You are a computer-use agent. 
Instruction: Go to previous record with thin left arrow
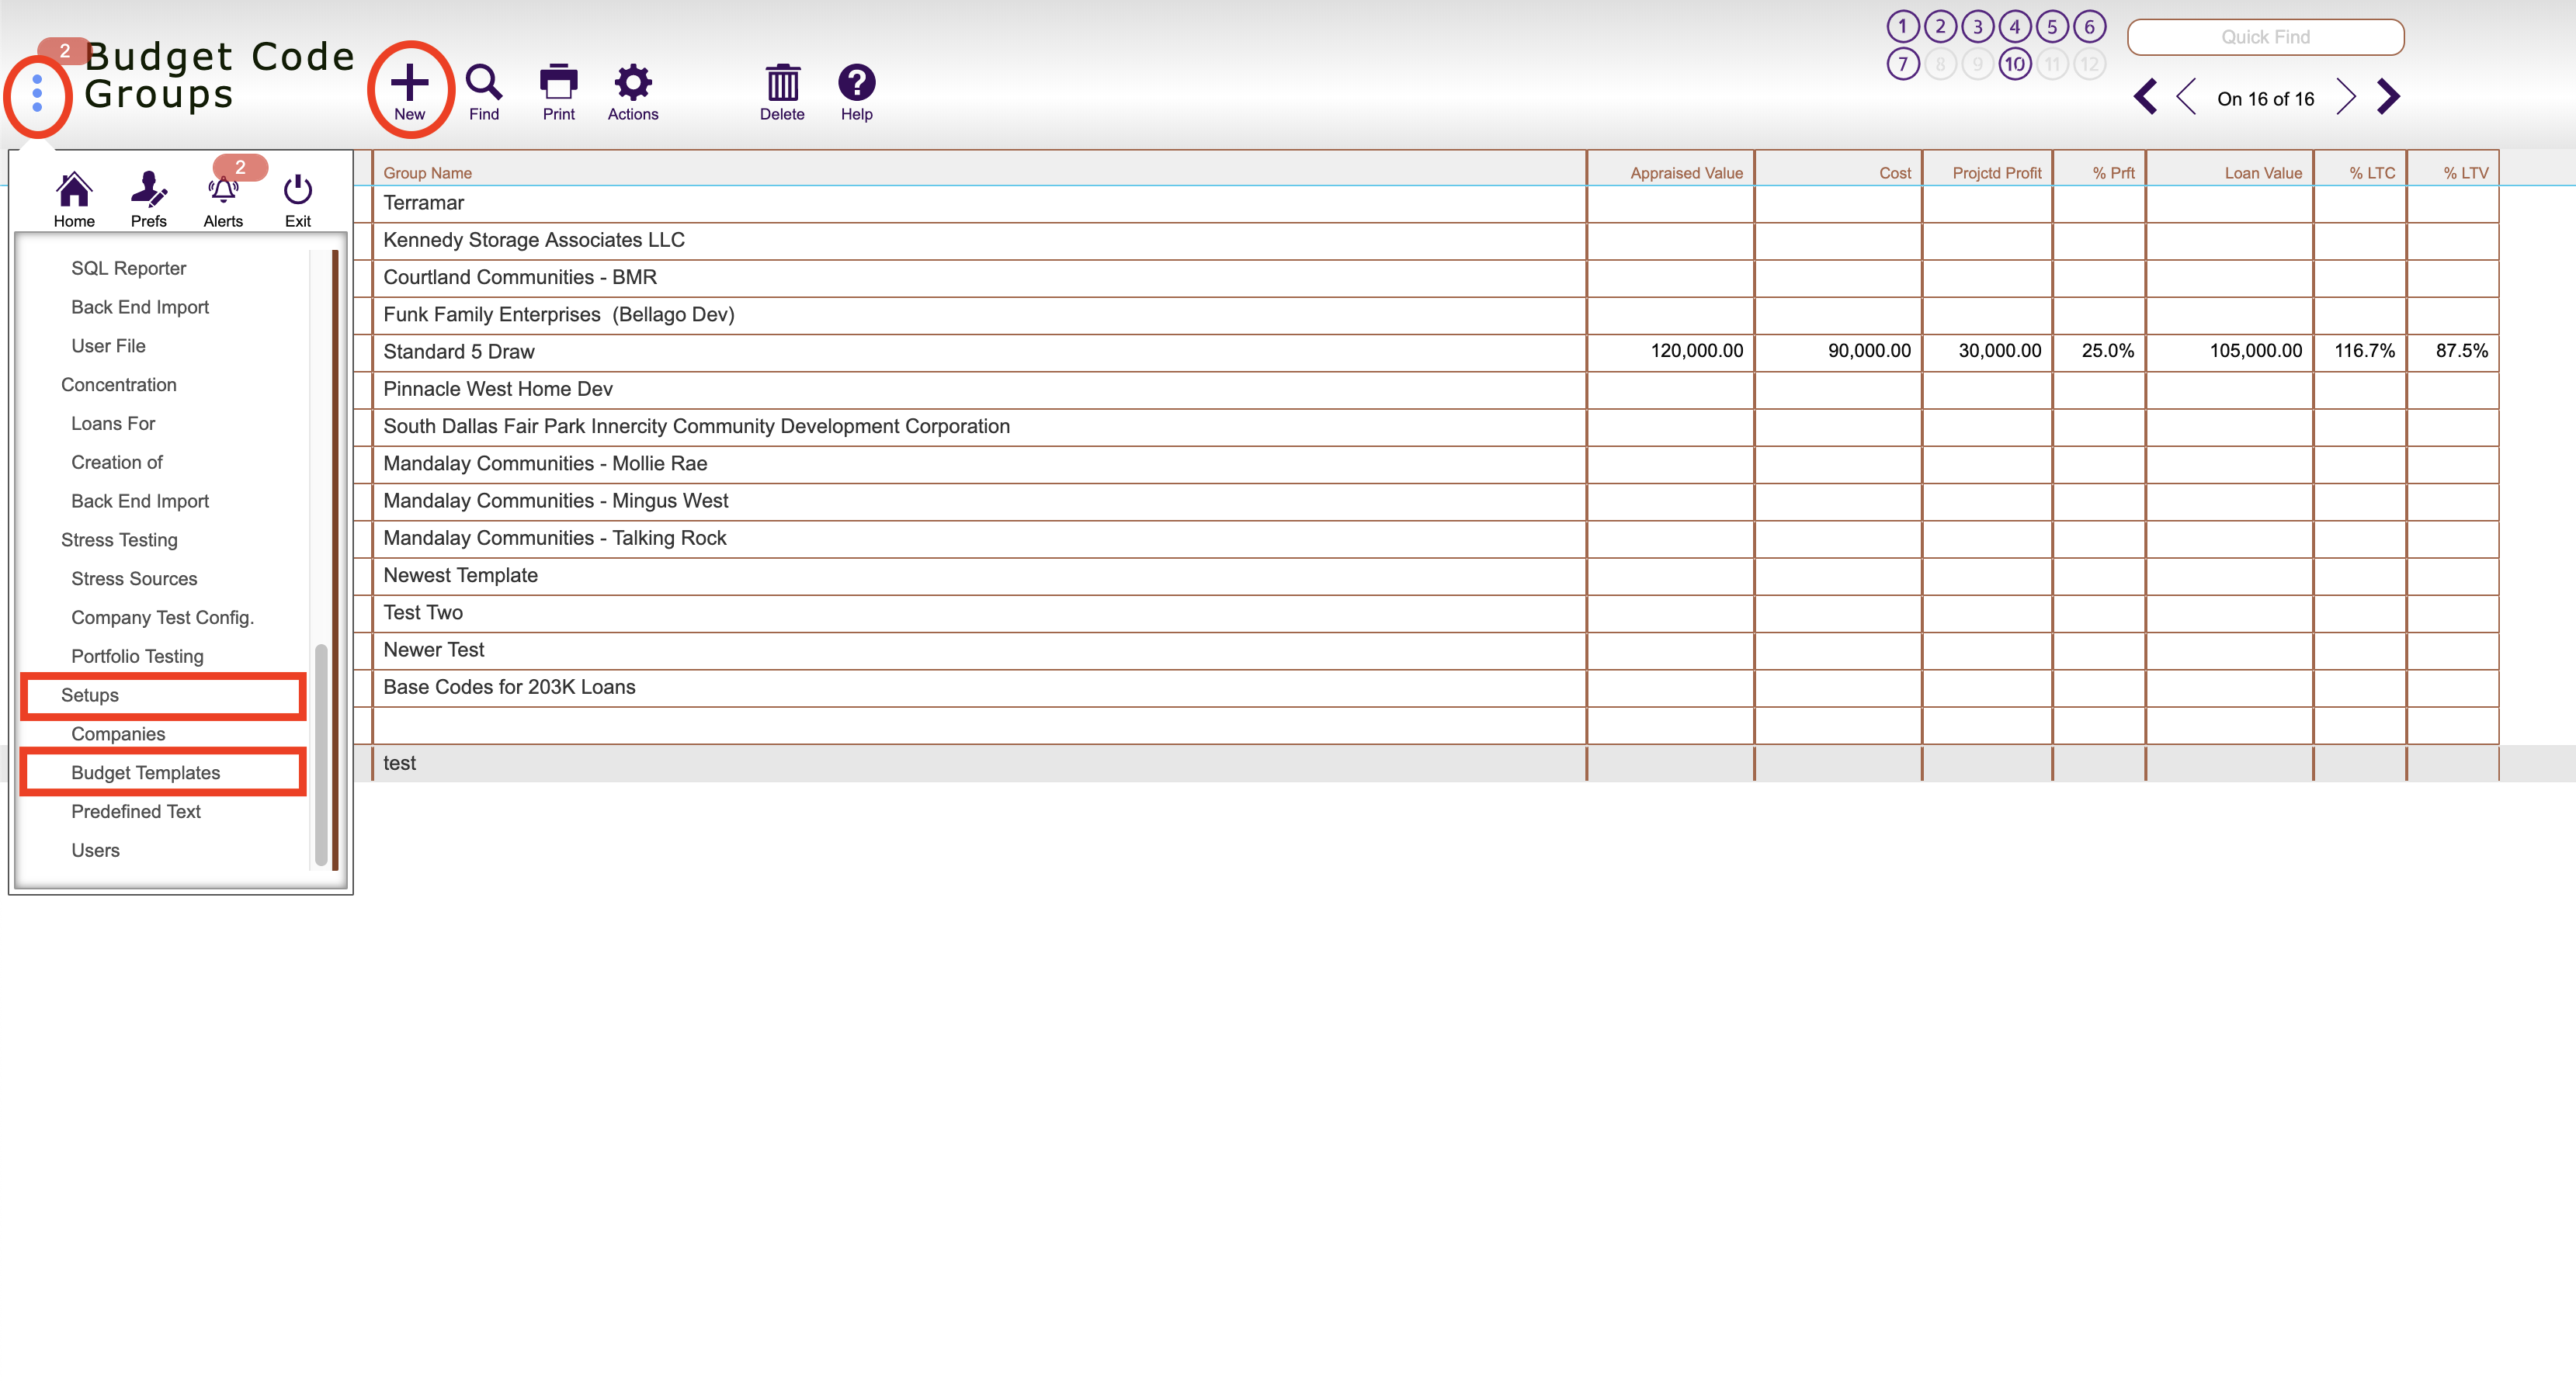click(x=2186, y=97)
